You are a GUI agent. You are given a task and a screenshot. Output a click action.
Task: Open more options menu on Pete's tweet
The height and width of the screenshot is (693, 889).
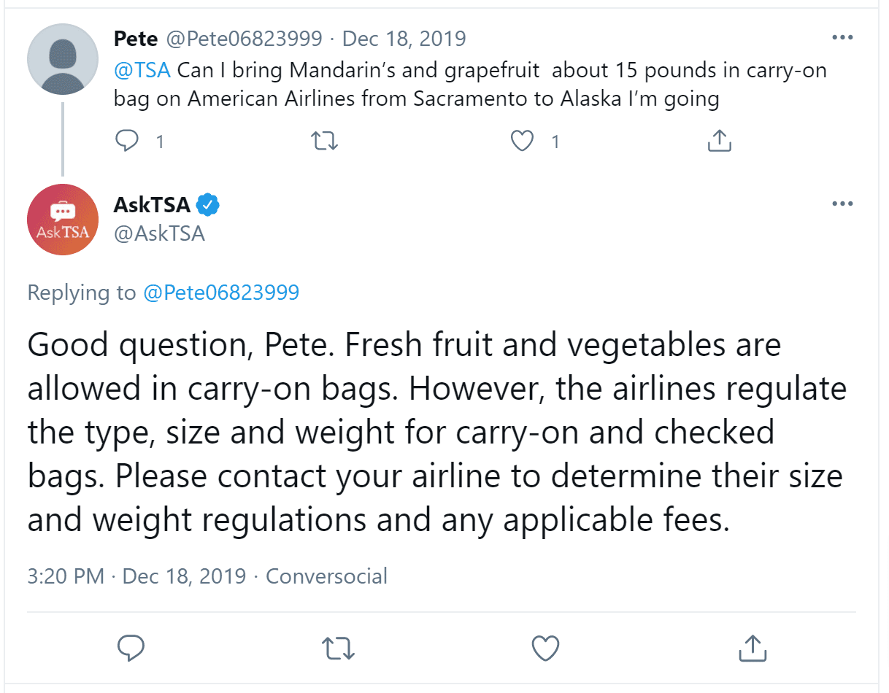[x=842, y=37]
